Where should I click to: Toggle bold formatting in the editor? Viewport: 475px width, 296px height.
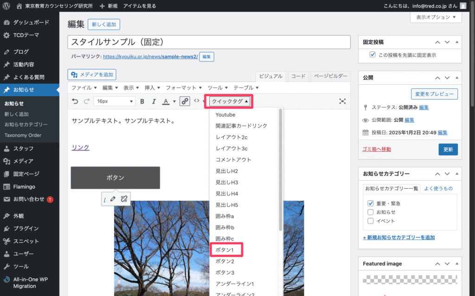click(x=142, y=101)
